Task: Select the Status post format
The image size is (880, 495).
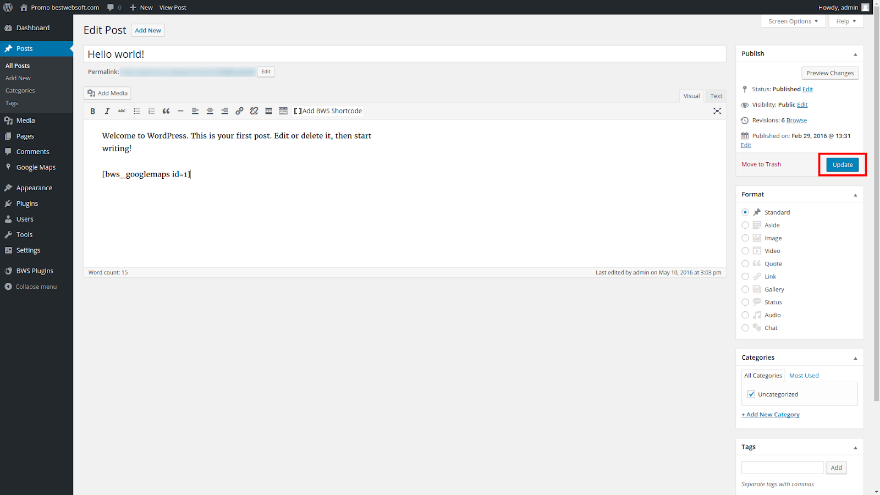Action: coord(745,302)
